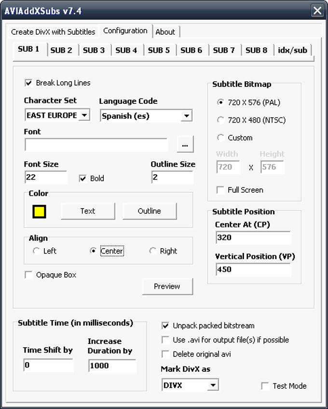Click the Outline Size field
328x409 pixels.
tap(173, 177)
